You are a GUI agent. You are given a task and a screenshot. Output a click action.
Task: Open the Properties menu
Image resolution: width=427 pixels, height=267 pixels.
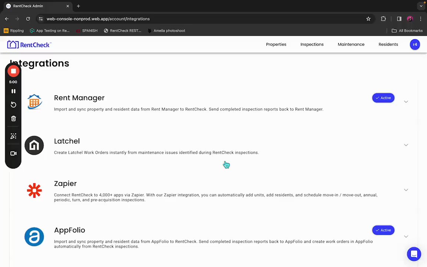click(276, 44)
